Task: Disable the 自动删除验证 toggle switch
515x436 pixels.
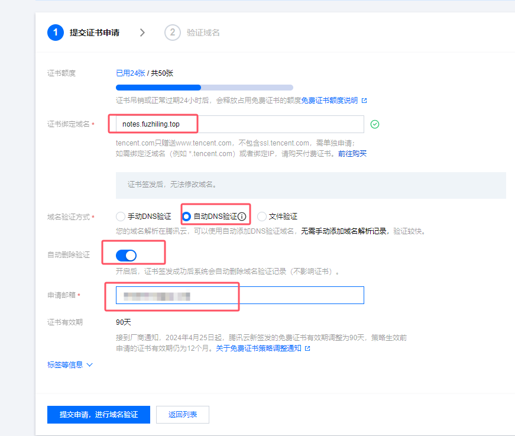Action: pyautogui.click(x=127, y=255)
